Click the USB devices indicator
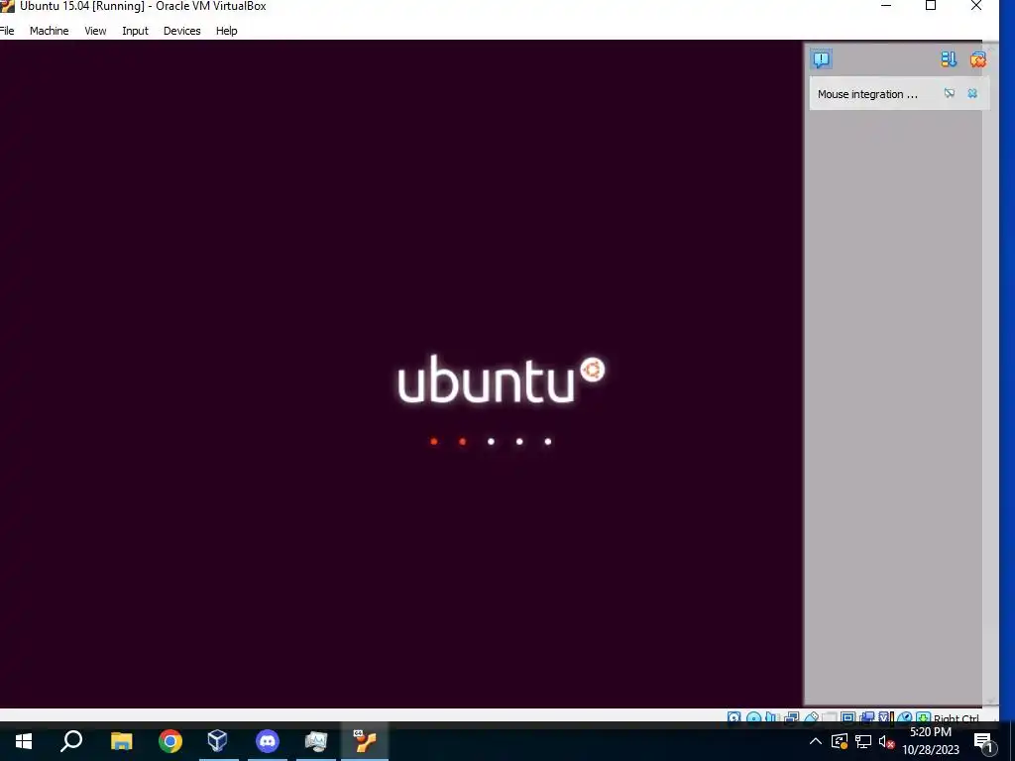 click(x=811, y=717)
